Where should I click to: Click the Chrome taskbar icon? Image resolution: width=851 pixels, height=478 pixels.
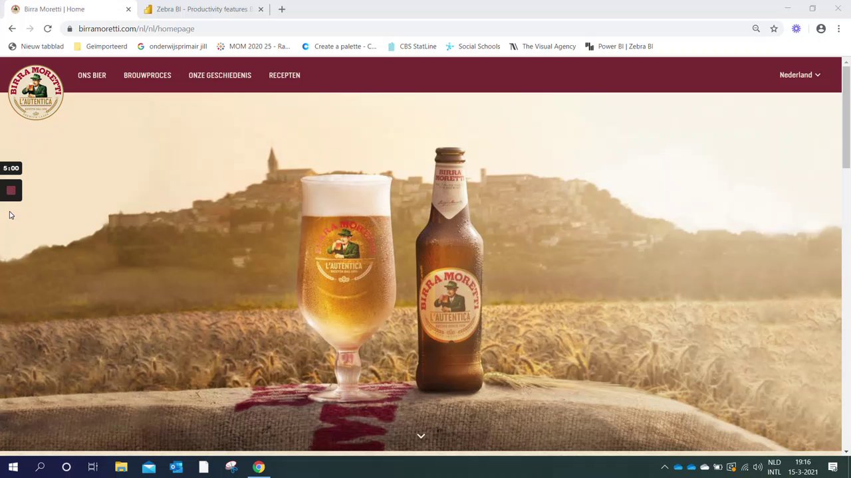coord(259,467)
